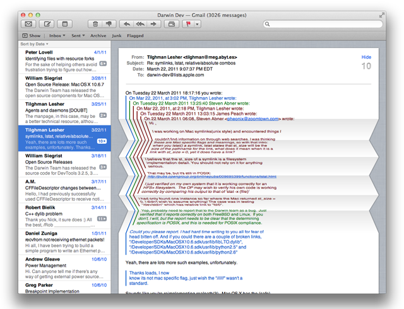404x309 pixels.
Task: Select A.M. CFFileDescriptor changes message
Action: pos(64,190)
